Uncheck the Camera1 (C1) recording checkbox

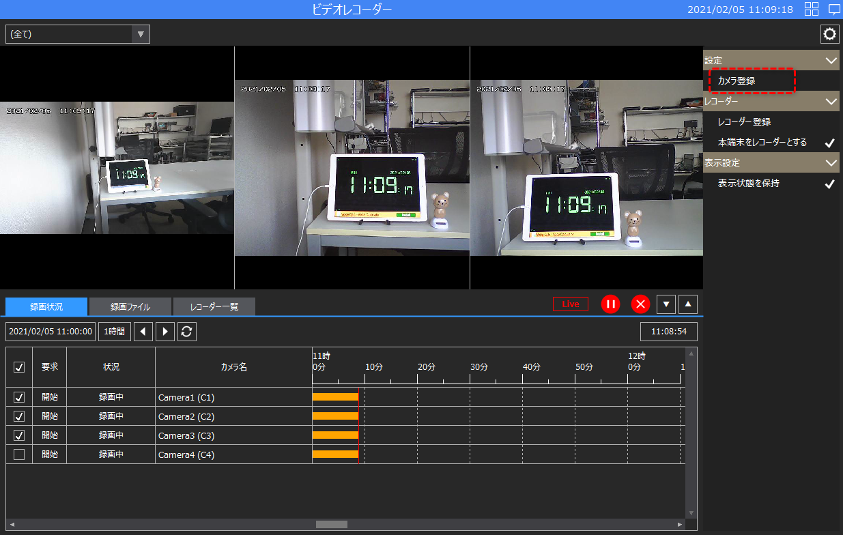click(x=18, y=396)
